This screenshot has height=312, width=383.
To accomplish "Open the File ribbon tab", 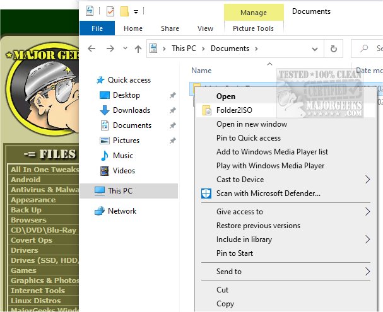I will pyautogui.click(x=97, y=28).
